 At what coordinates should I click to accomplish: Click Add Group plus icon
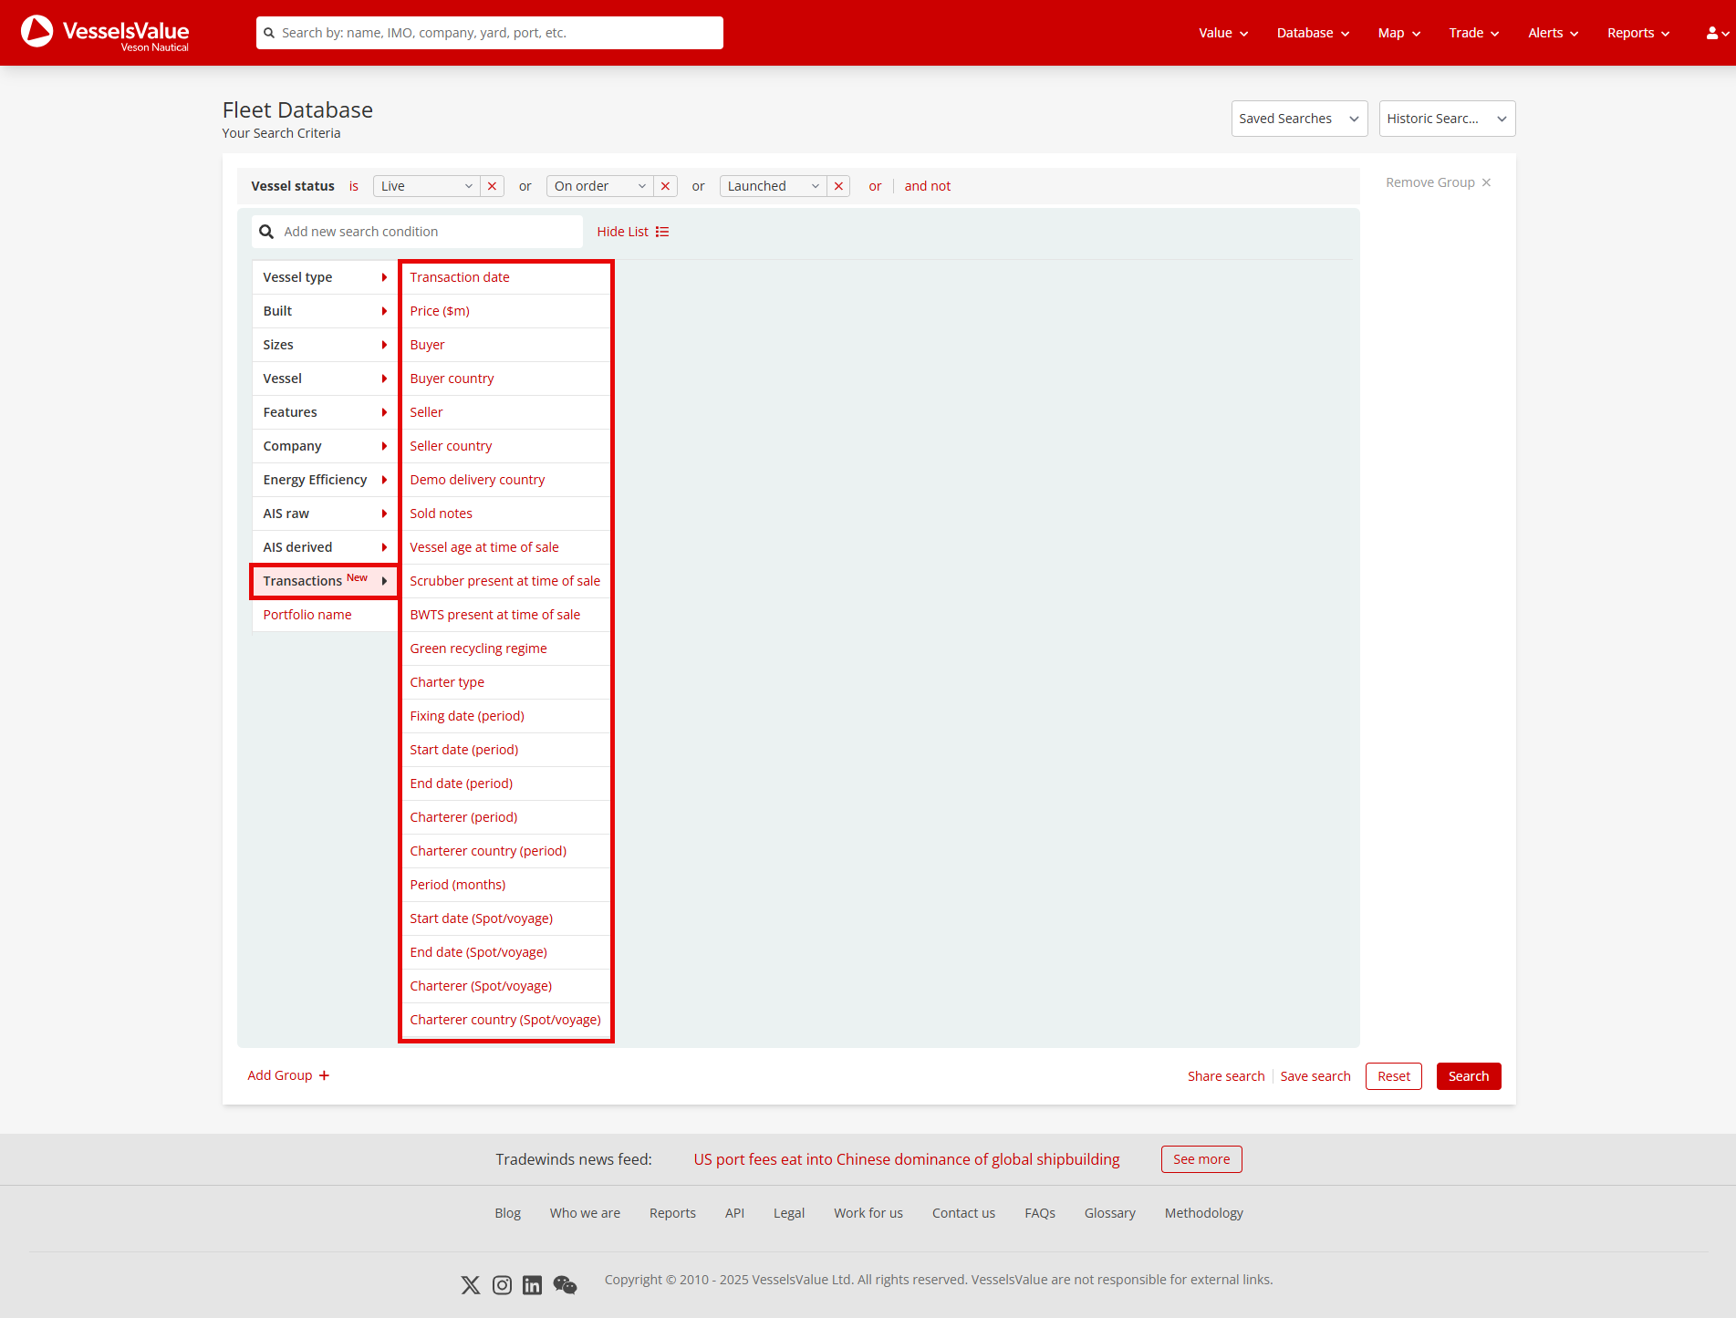pos(324,1075)
